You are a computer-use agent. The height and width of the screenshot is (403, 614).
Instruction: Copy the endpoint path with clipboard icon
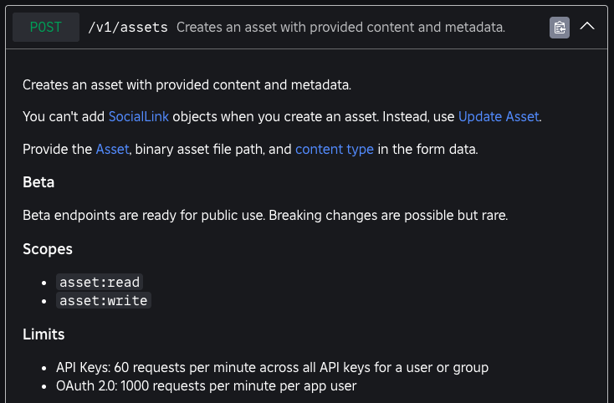pos(560,28)
